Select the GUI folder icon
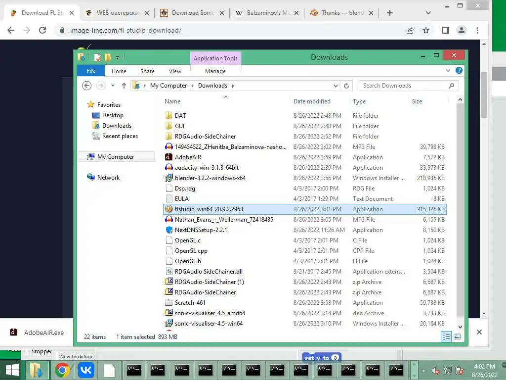Image resolution: width=506 pixels, height=380 pixels. coord(169,126)
